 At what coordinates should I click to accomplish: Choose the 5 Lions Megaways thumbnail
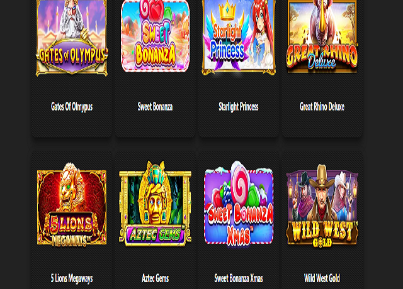point(72,204)
